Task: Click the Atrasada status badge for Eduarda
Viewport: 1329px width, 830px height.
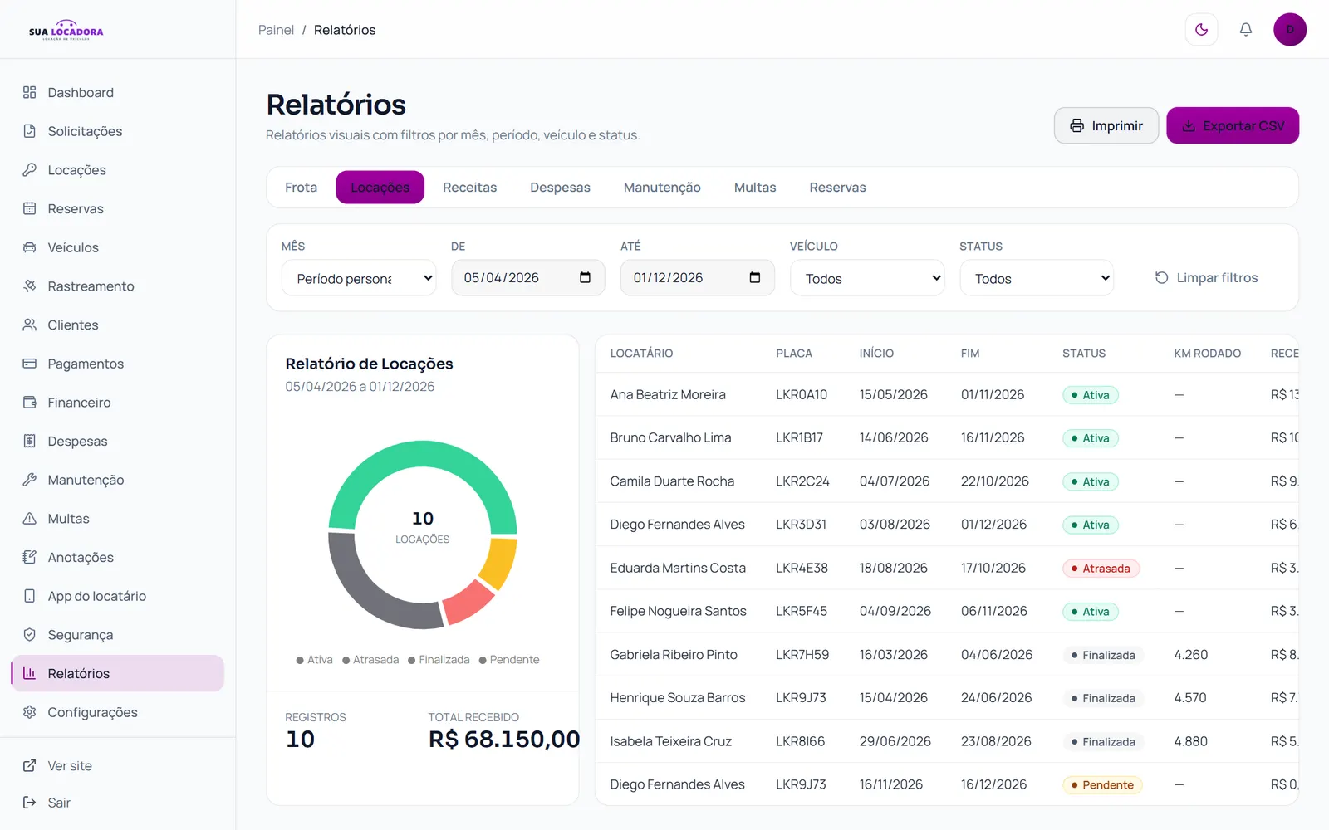Action: (1101, 569)
